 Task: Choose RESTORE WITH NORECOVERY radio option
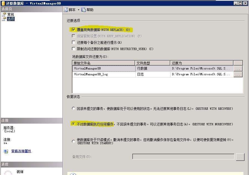73,124
